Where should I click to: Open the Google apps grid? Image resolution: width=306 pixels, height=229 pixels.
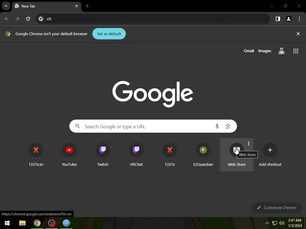(x=296, y=51)
